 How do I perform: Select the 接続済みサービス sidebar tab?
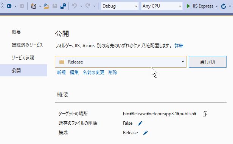[27, 45]
